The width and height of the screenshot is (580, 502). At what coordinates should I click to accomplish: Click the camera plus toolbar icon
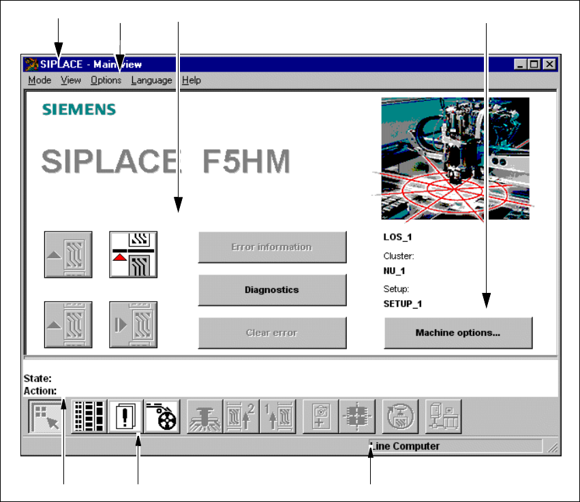click(321, 416)
